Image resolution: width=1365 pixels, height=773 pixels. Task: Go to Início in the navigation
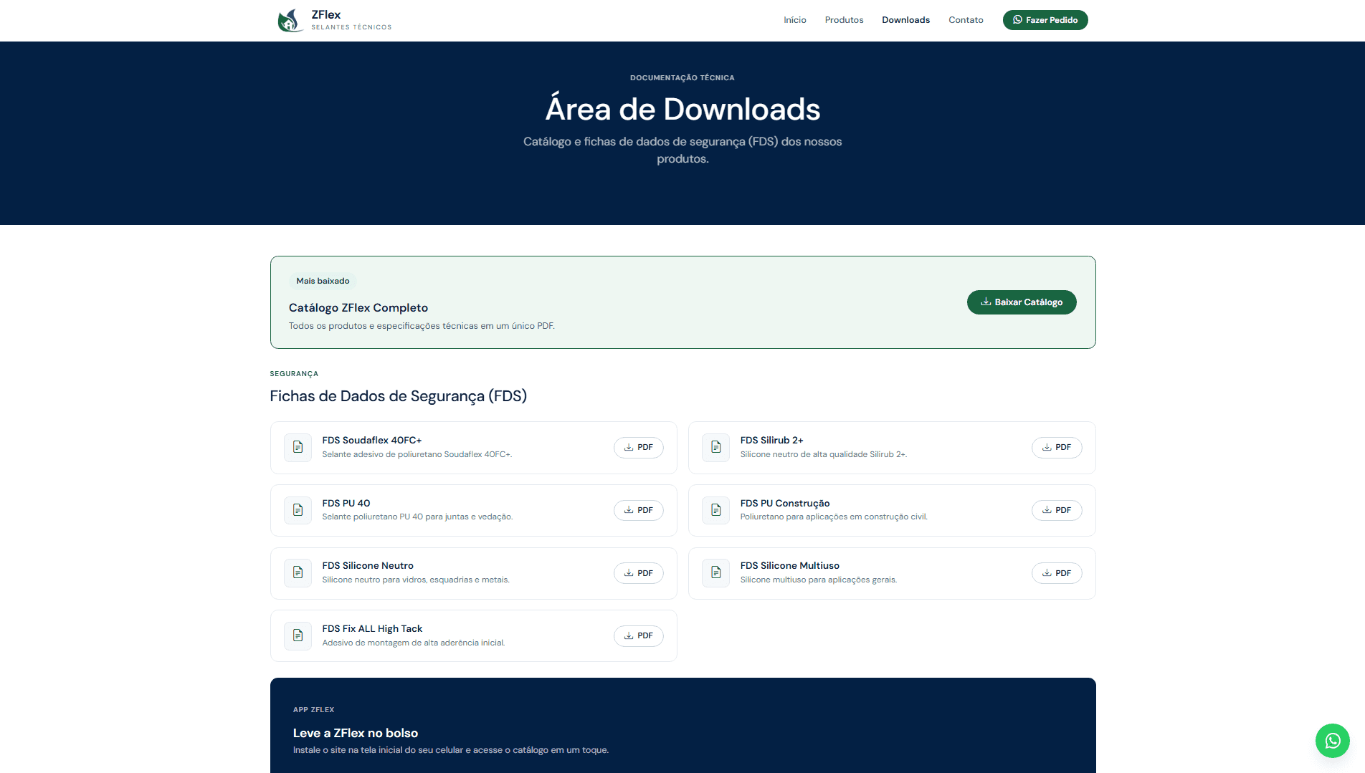[x=795, y=20]
